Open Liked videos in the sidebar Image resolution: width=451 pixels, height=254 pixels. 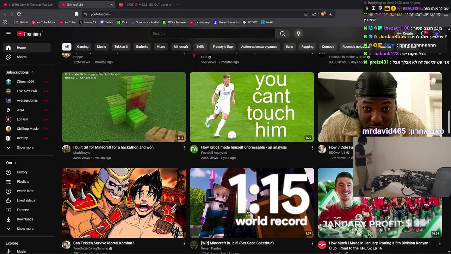(x=27, y=200)
